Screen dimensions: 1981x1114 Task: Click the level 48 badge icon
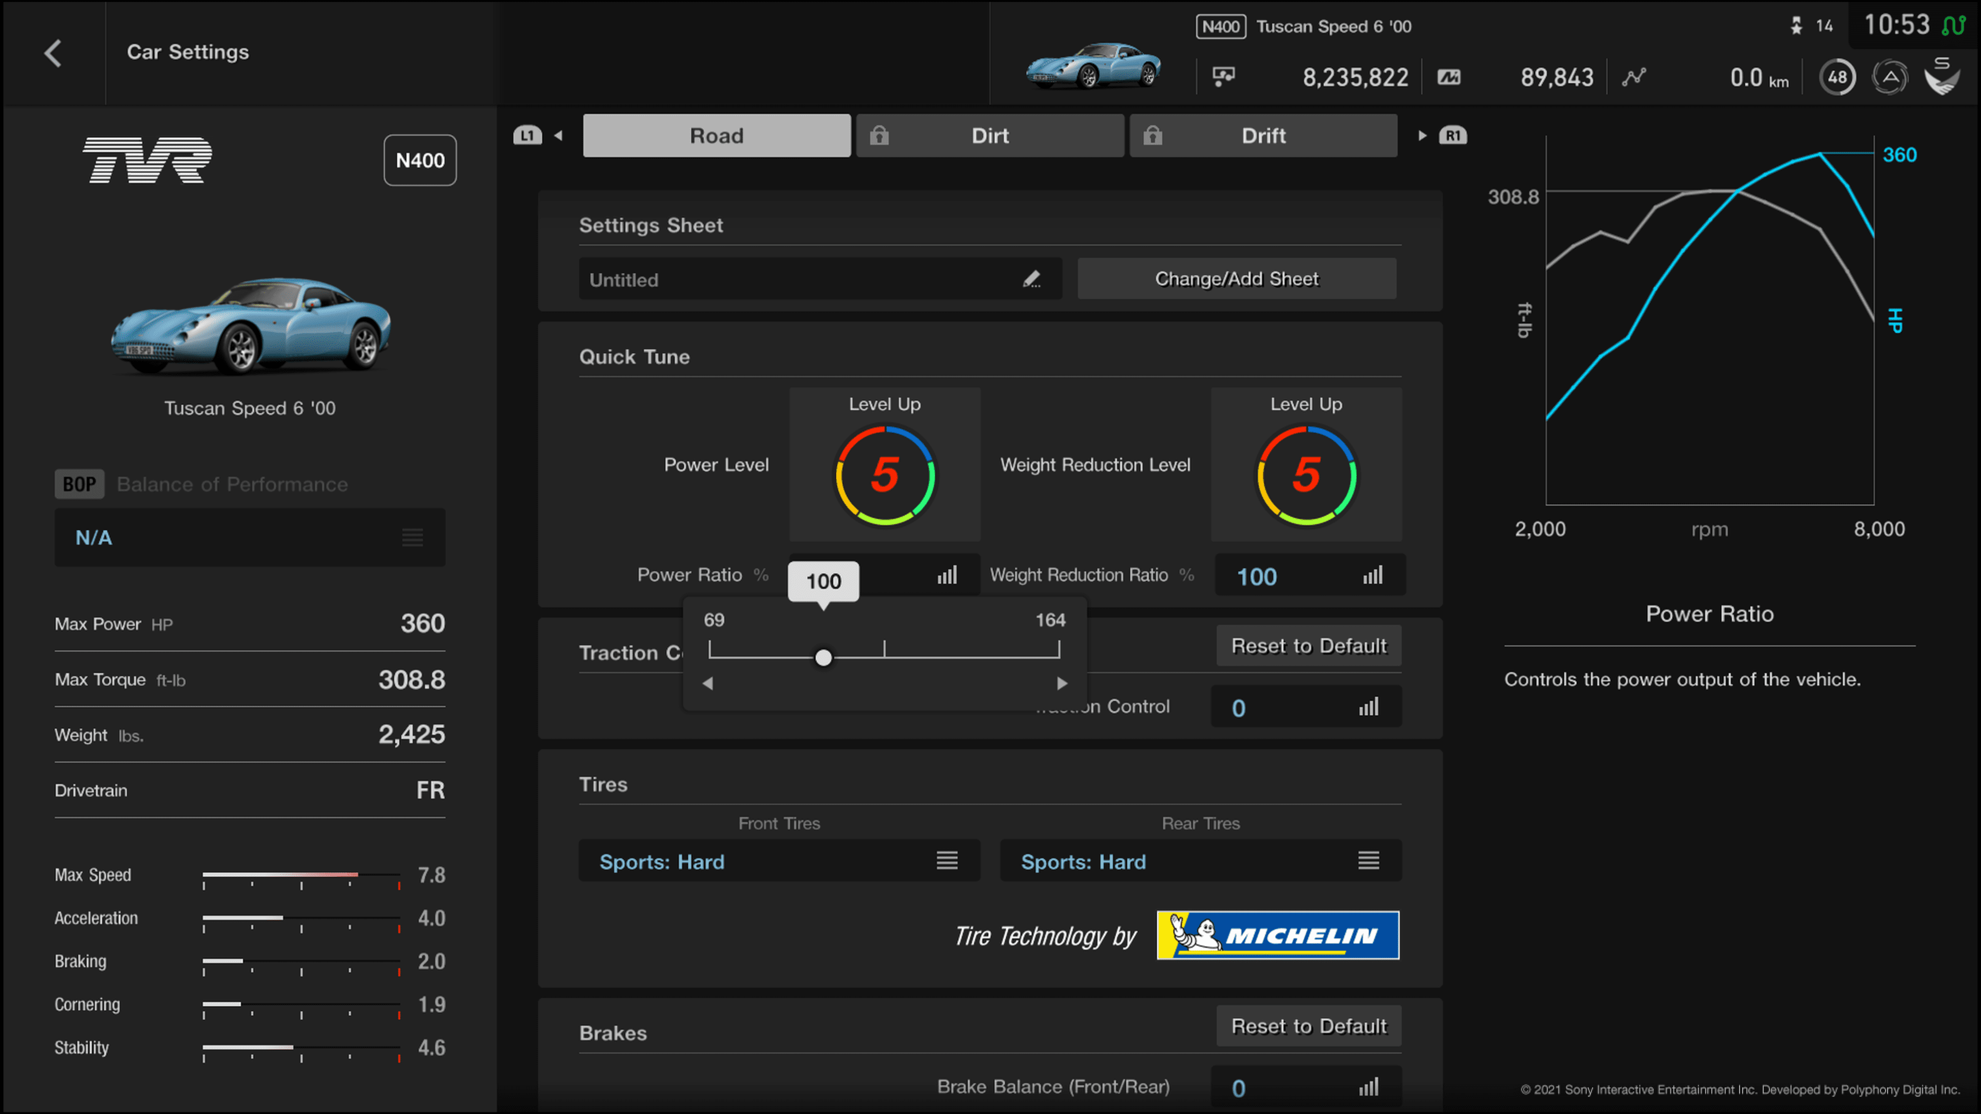(1837, 77)
